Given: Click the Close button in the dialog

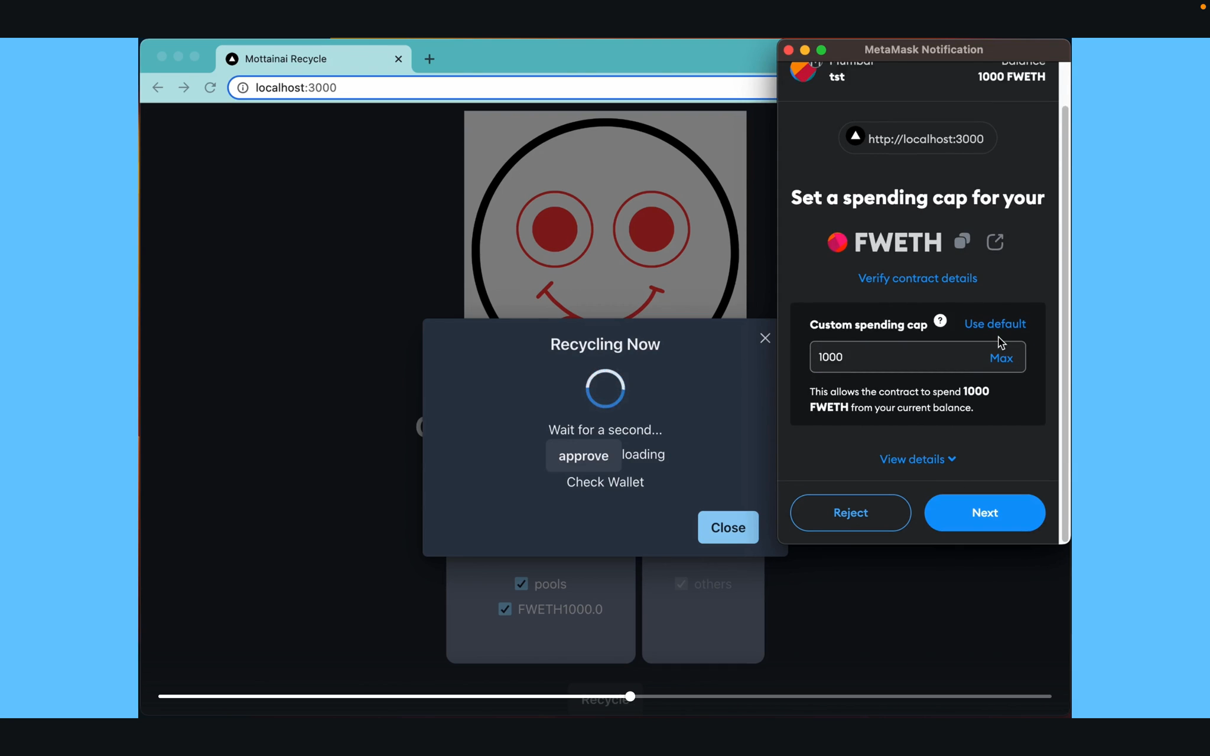Looking at the screenshot, I should (728, 527).
